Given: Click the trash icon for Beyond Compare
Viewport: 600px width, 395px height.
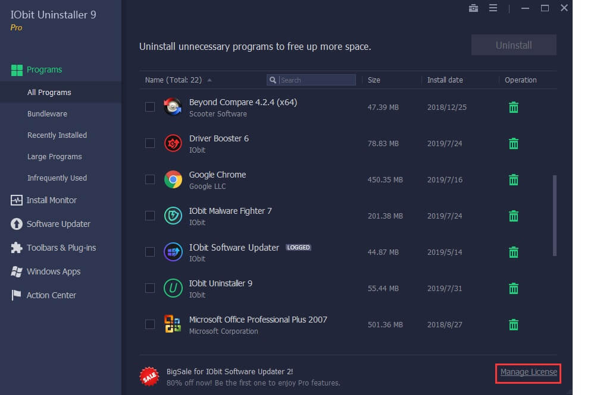Looking at the screenshot, I should (x=514, y=108).
